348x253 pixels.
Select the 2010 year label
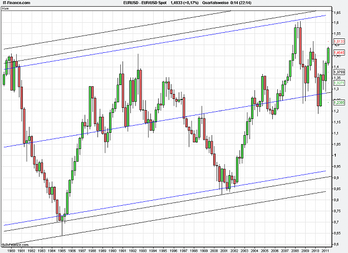pyautogui.click(x=316, y=251)
